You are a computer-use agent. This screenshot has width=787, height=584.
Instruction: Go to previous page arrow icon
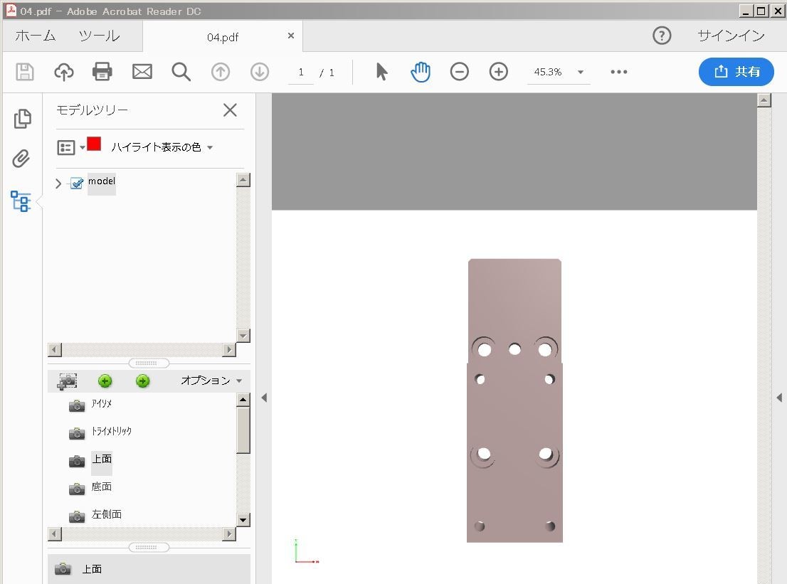[x=221, y=73]
